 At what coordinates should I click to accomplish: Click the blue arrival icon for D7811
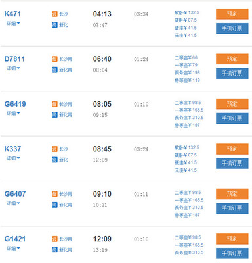[54, 70]
